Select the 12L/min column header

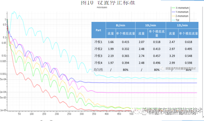(x=182, y=25)
